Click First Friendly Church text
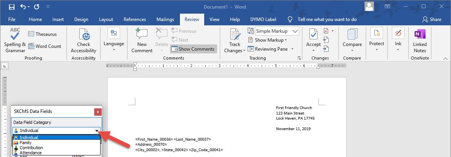 pos(294,108)
